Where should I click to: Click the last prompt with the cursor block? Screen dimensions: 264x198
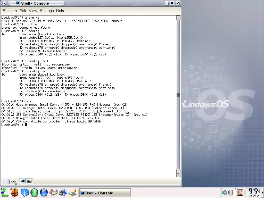(14, 125)
